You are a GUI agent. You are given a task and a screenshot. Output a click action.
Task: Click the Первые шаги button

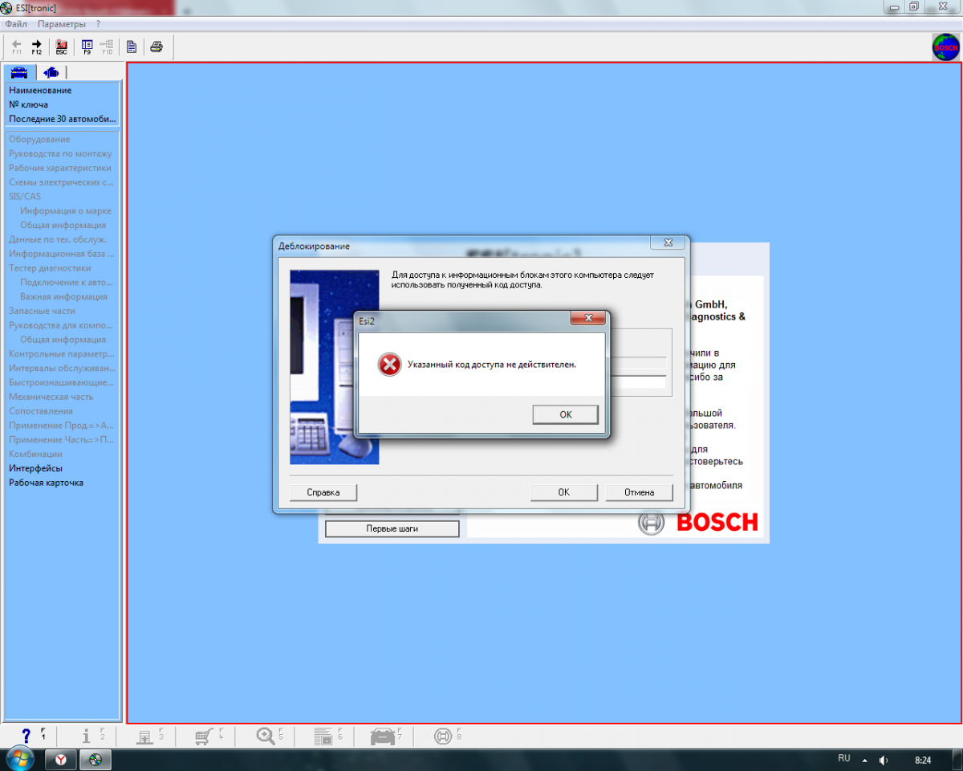[392, 528]
